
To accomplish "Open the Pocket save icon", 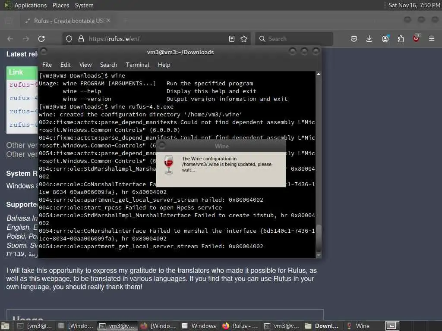I will click(354, 39).
